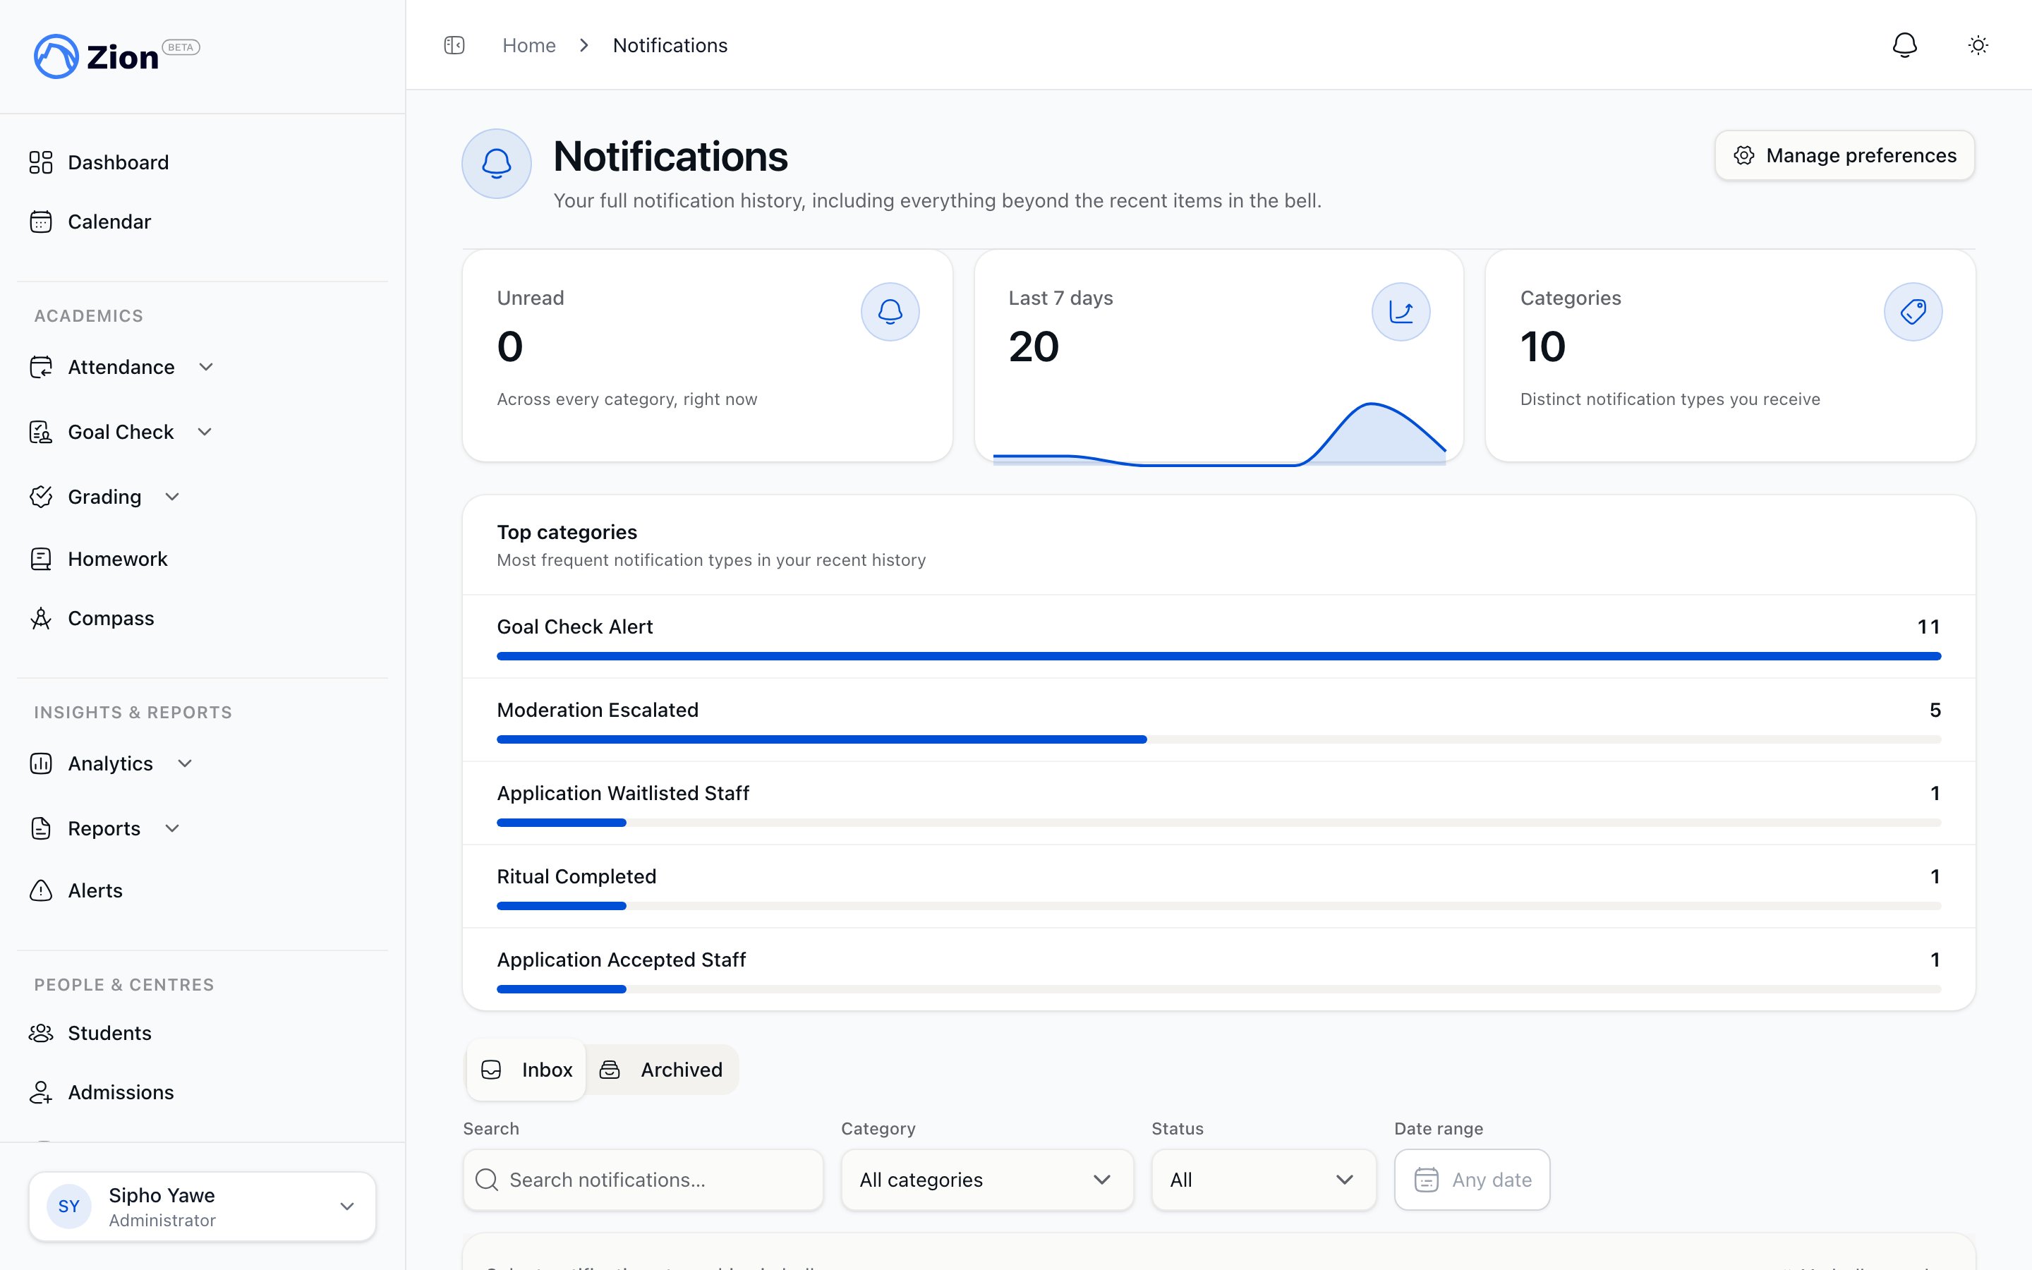Select the Application Waitlisted Staff row
The width and height of the screenshot is (2032, 1270).
pos(1218,803)
